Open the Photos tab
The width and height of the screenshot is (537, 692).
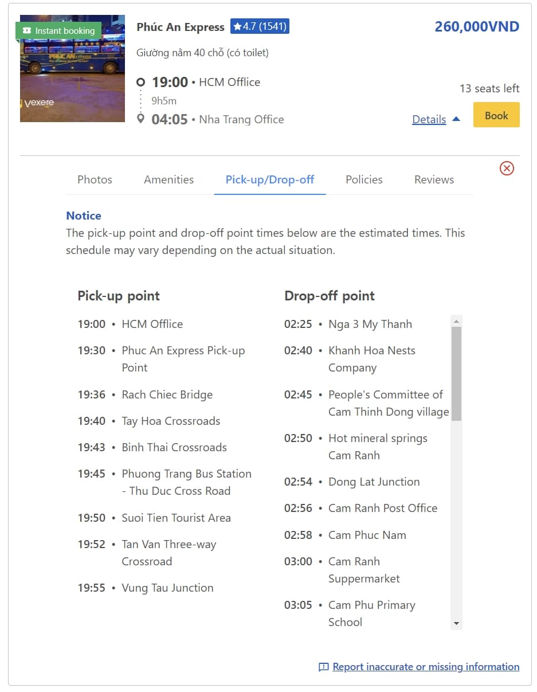(95, 179)
